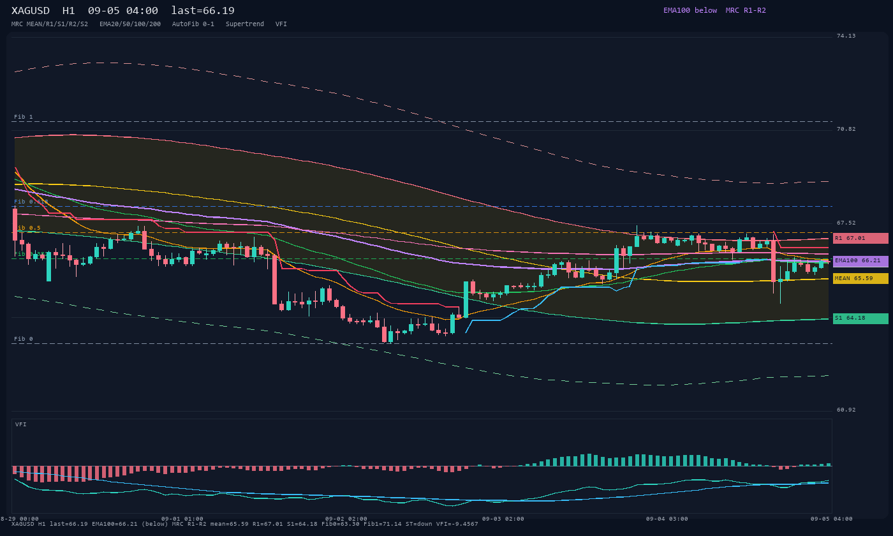Click the bottom status line summary text

click(244, 525)
